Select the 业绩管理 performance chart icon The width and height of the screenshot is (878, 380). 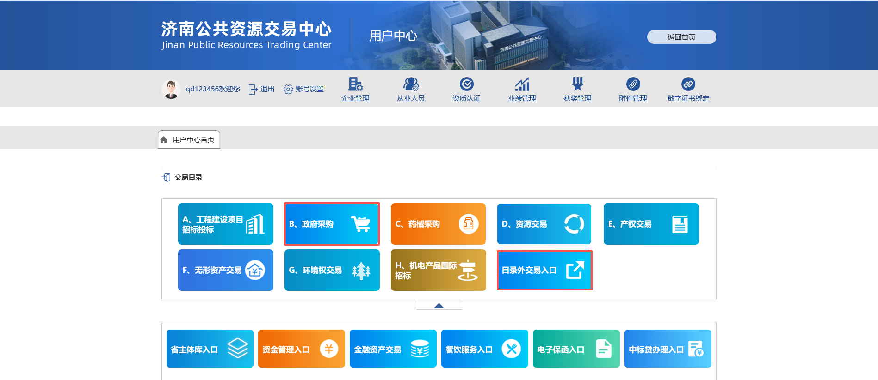522,84
